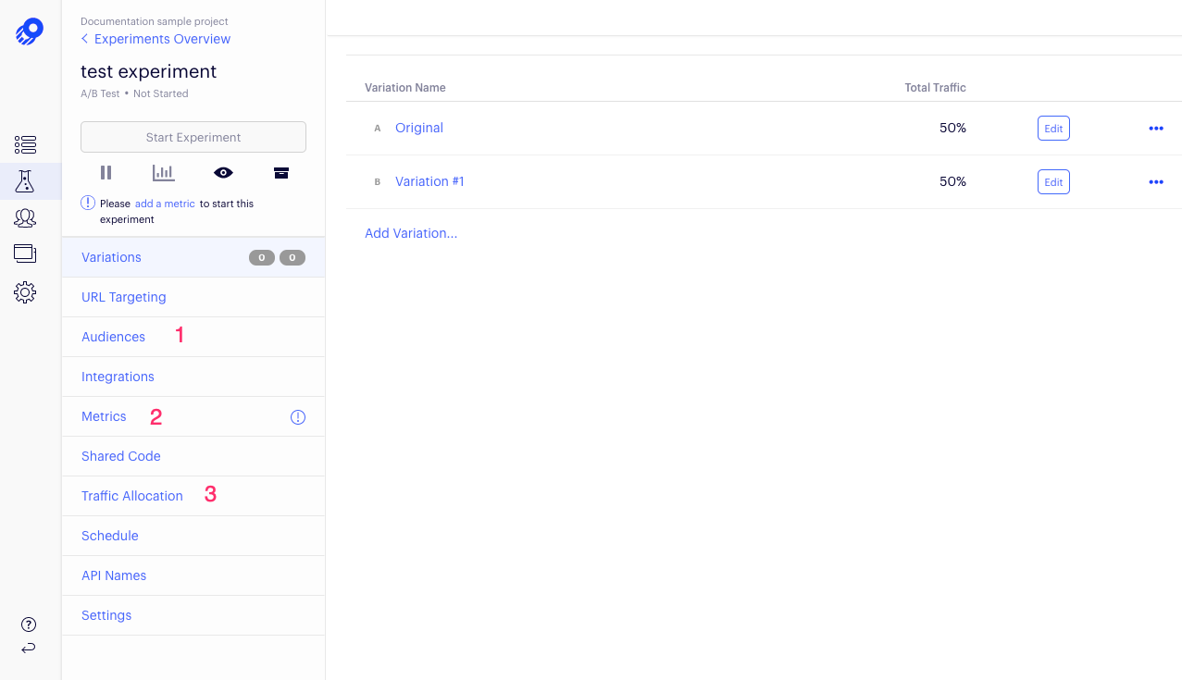Go back to Experiments Overview
1182x680 pixels.
[156, 39]
